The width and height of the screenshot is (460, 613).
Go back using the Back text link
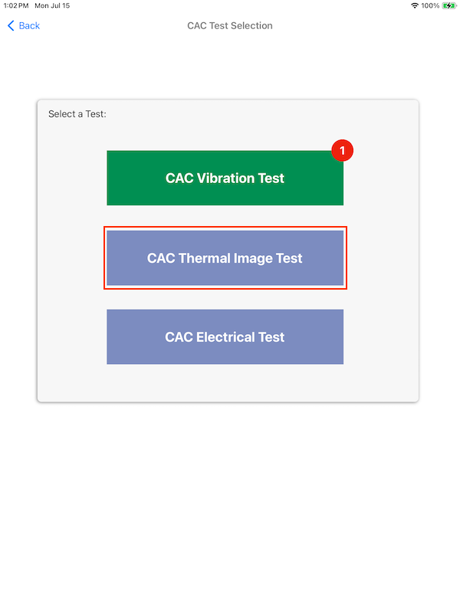[29, 26]
